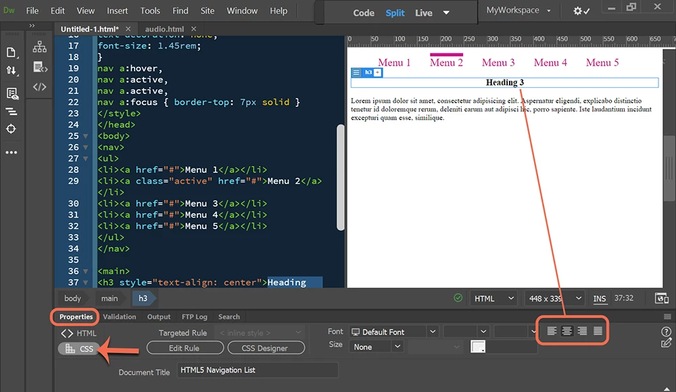Switch to Live view button
Image resolution: width=676 pixels, height=392 pixels.
423,13
